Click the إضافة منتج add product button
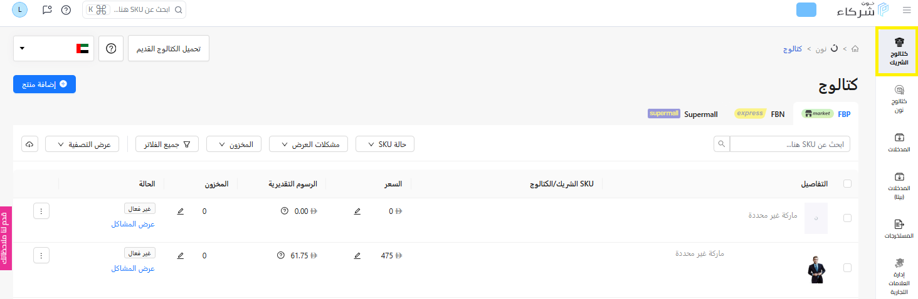 [x=45, y=84]
